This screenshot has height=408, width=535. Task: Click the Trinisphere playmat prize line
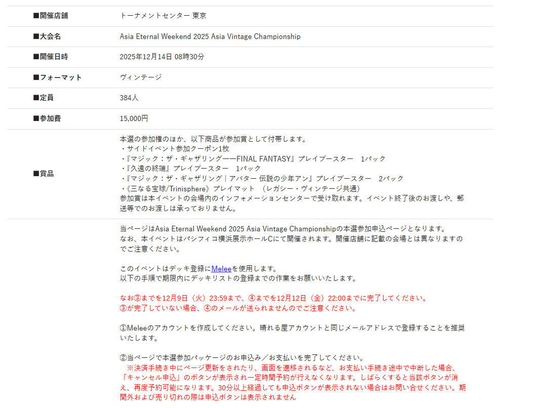[x=240, y=188]
